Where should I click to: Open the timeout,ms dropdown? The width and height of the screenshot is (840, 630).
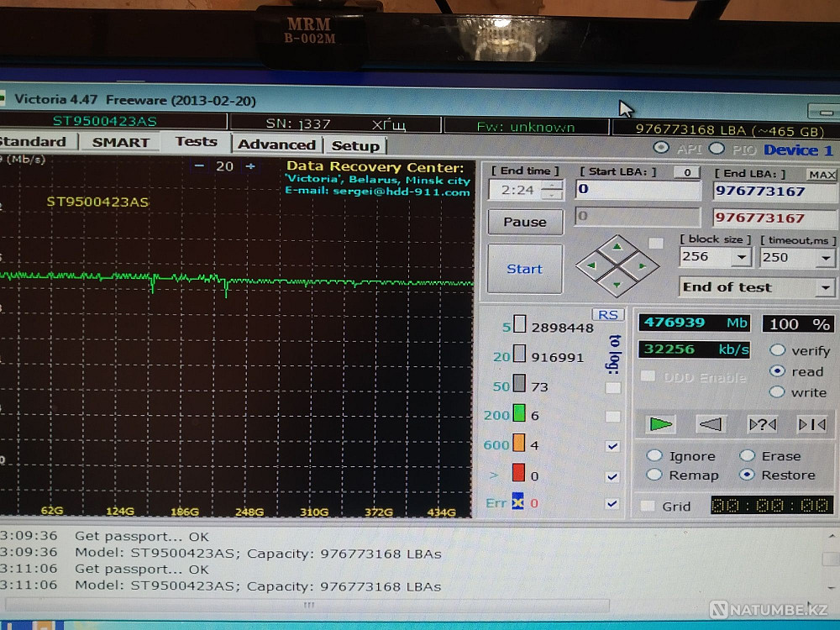click(x=826, y=258)
